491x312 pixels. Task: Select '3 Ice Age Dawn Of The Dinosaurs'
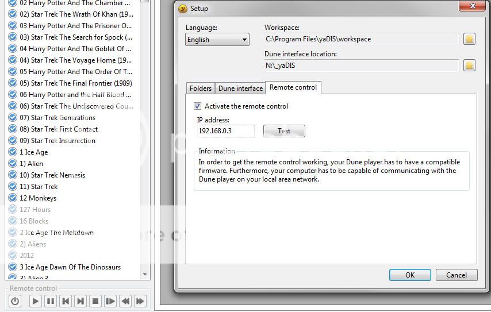click(70, 267)
